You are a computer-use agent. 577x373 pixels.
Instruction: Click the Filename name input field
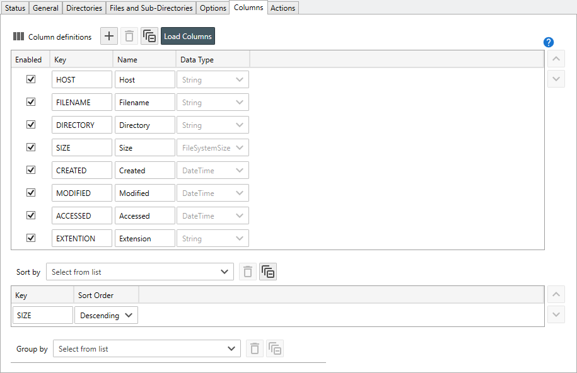[145, 102]
